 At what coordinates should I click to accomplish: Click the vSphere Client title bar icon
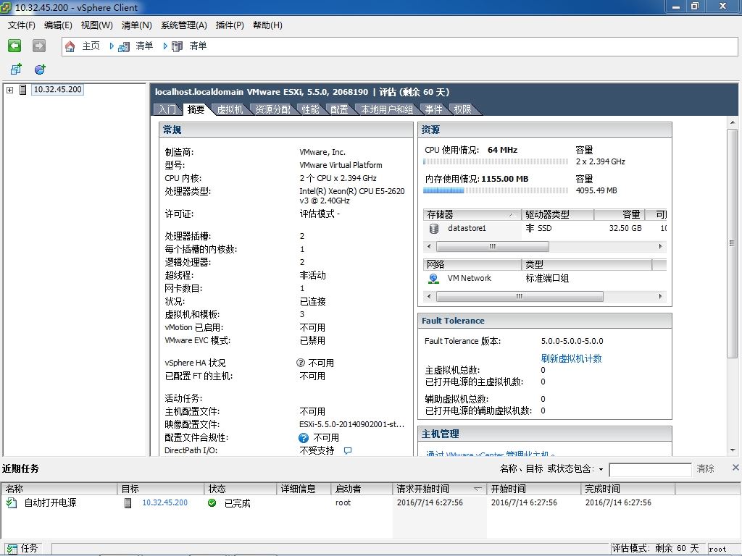6,7
